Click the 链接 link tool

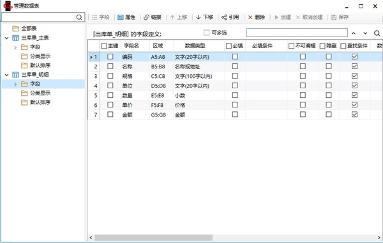click(153, 17)
